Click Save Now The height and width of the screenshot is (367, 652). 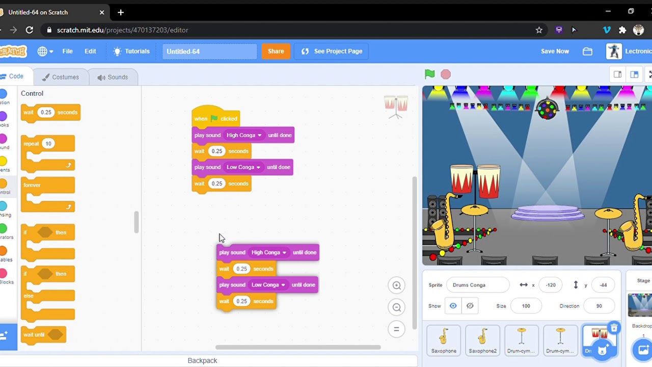tap(555, 51)
